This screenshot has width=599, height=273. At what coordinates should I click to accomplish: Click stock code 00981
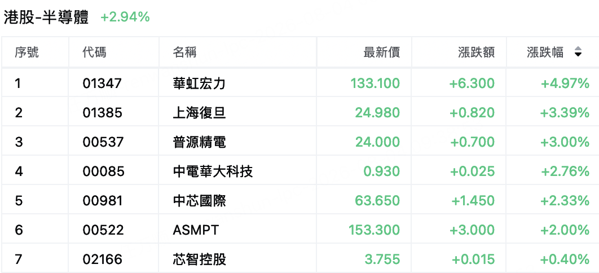[103, 200]
